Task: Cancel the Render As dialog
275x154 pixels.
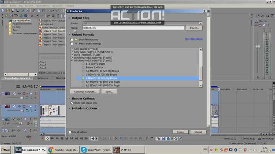Action: point(198,132)
